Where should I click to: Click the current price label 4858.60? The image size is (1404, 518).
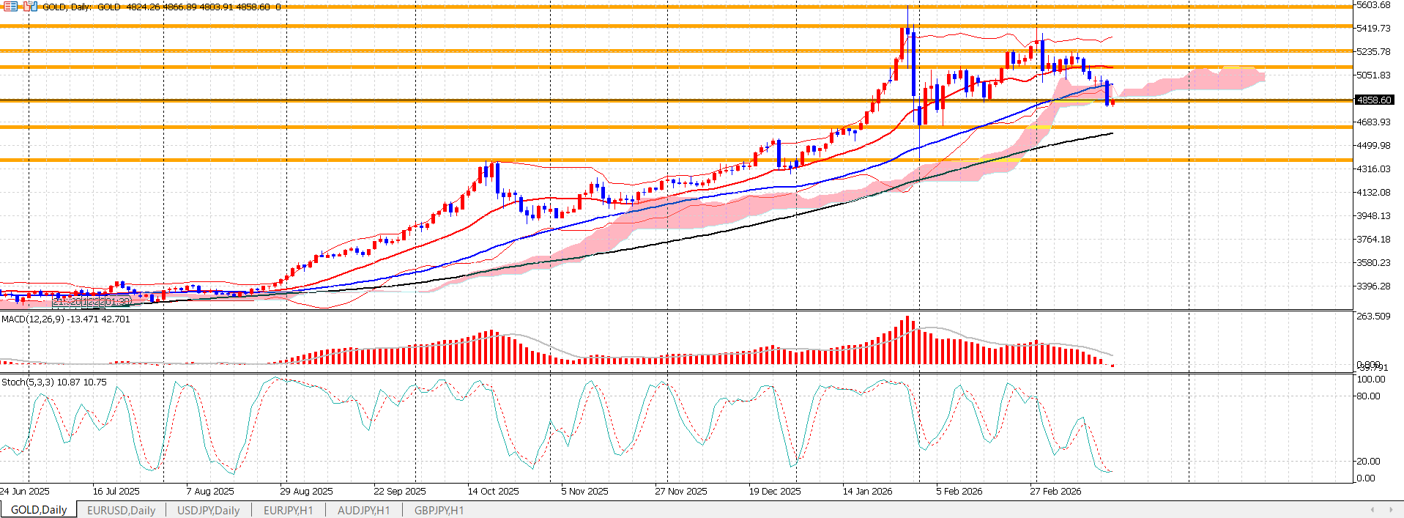(1373, 100)
